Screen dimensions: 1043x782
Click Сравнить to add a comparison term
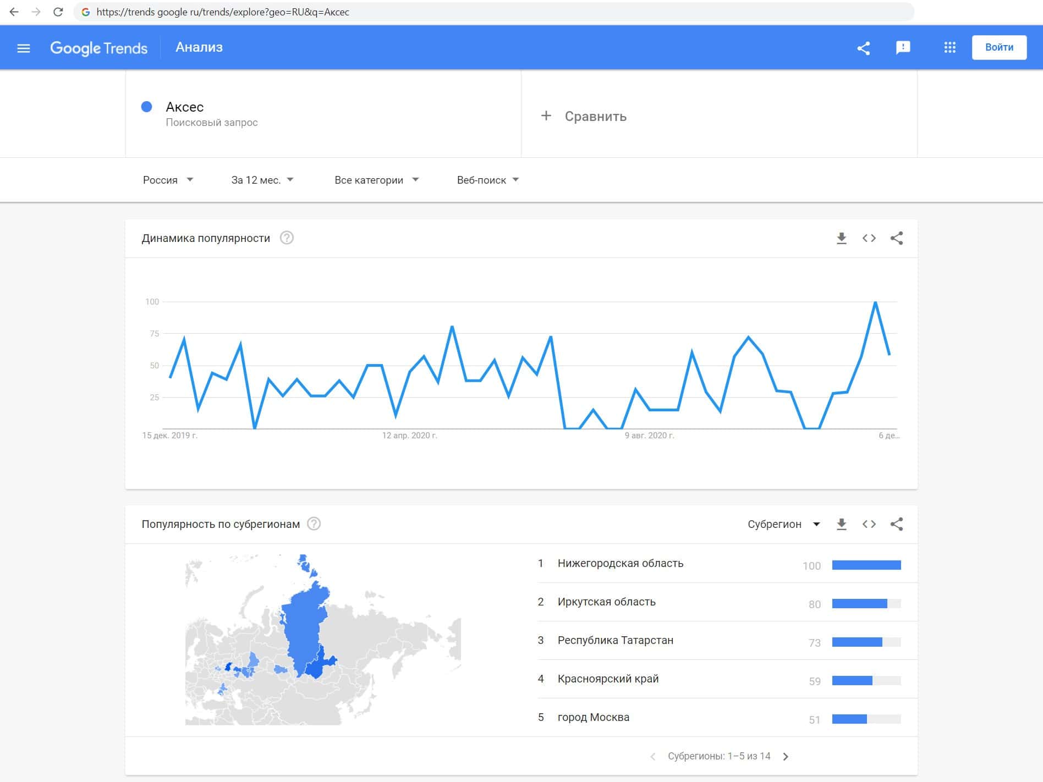(584, 116)
